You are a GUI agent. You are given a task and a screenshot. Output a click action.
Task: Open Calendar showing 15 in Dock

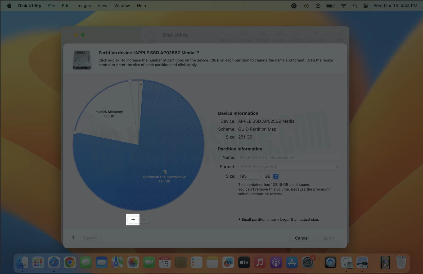click(x=165, y=263)
